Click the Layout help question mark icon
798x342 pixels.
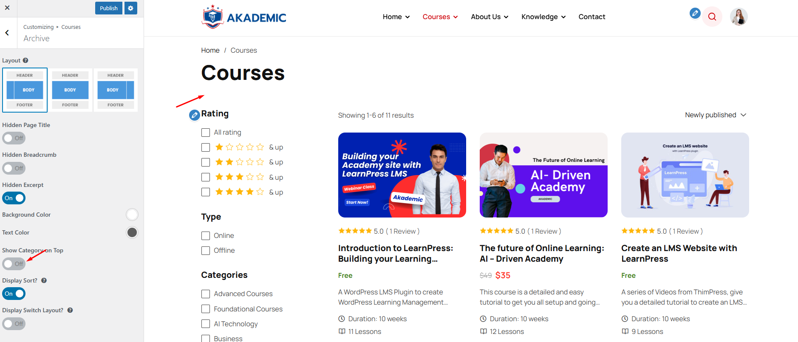[x=25, y=60]
